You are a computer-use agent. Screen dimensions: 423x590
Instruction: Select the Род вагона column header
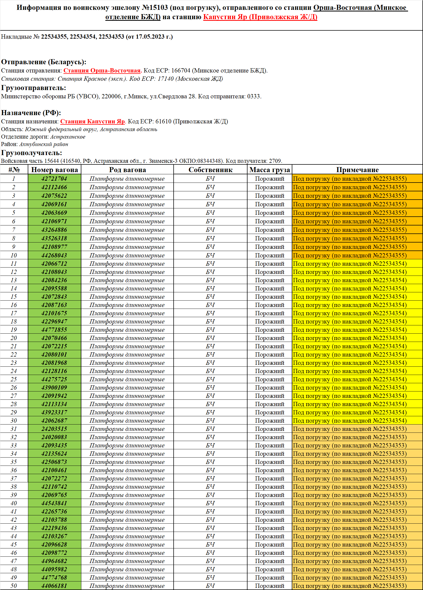coord(127,170)
